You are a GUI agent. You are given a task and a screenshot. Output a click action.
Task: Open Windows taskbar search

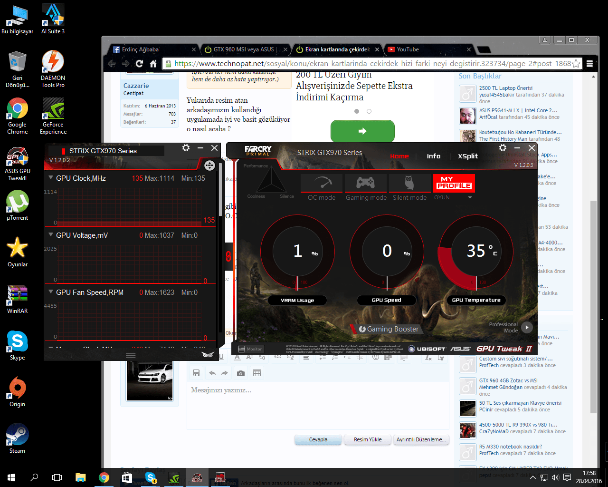[x=34, y=477]
